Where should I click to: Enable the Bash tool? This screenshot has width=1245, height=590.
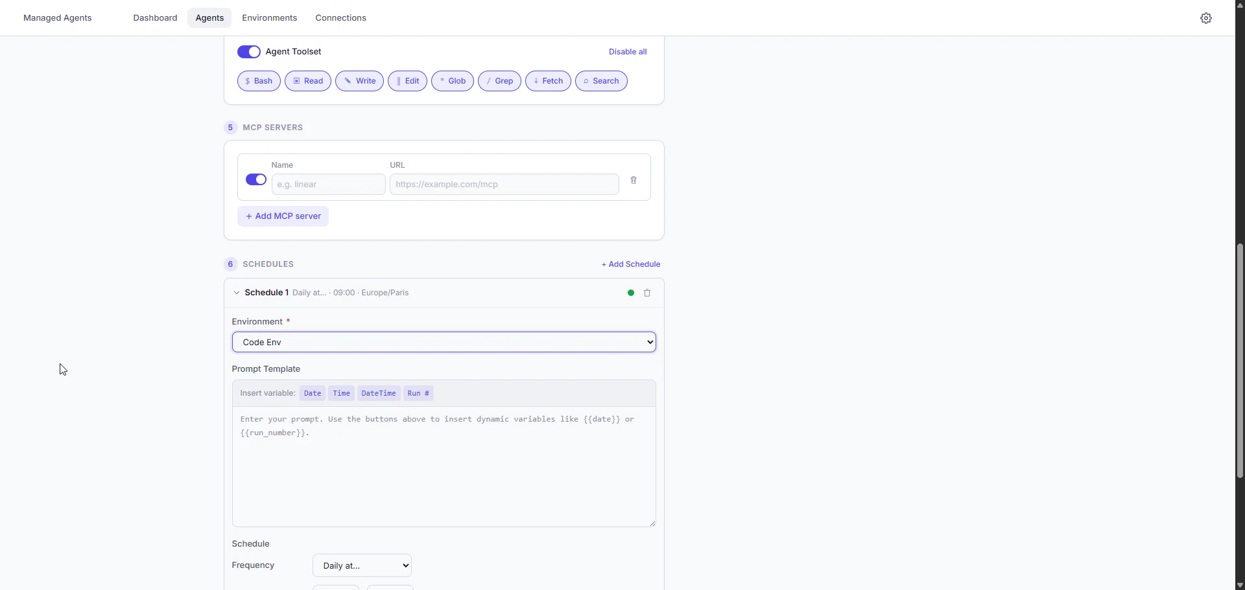pos(258,80)
